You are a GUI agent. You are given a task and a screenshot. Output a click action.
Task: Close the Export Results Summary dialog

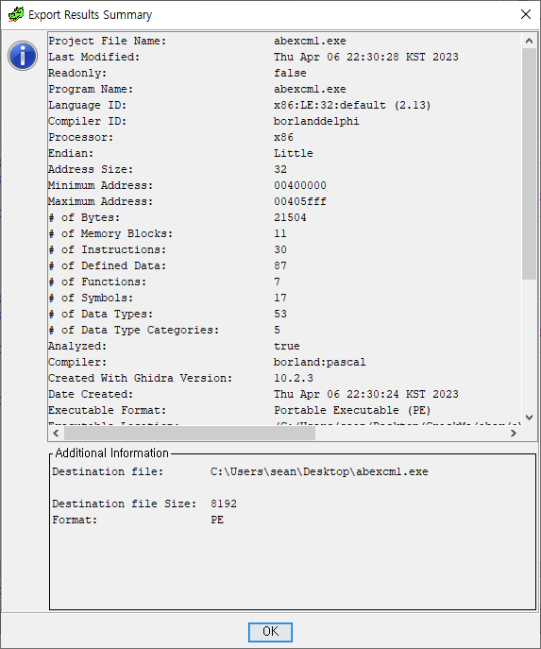coord(526,14)
